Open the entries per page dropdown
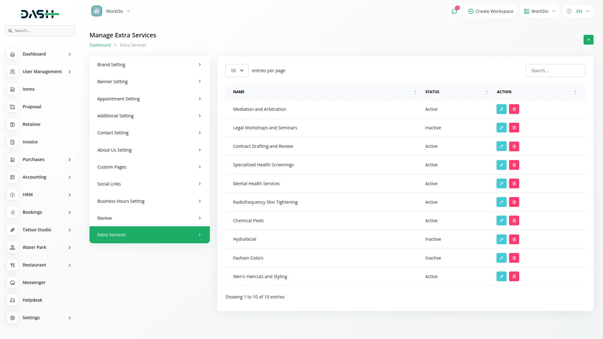603x339 pixels. [x=237, y=71]
